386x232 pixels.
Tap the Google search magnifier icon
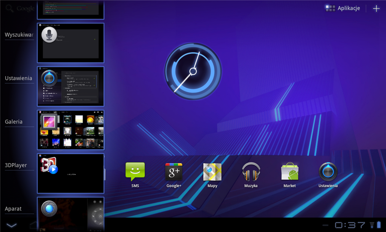coord(9,8)
